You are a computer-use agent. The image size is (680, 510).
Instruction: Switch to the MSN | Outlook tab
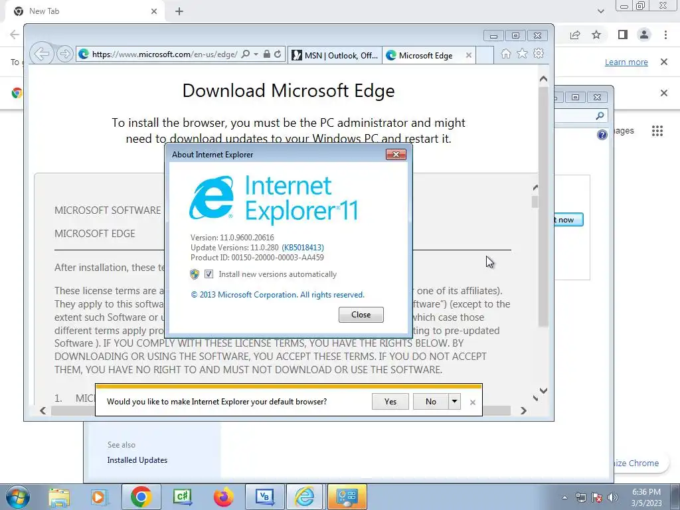[335, 55]
